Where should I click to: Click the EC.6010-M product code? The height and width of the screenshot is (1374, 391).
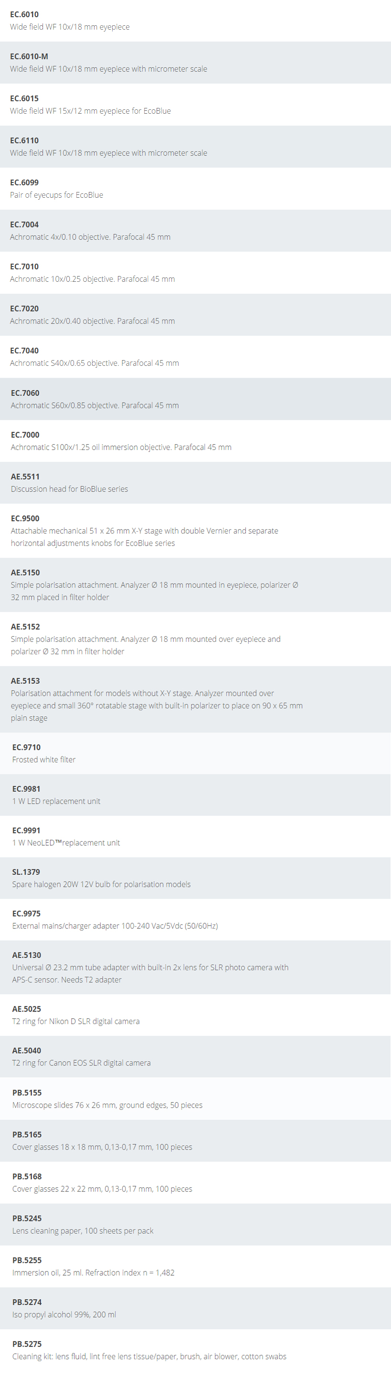29,56
